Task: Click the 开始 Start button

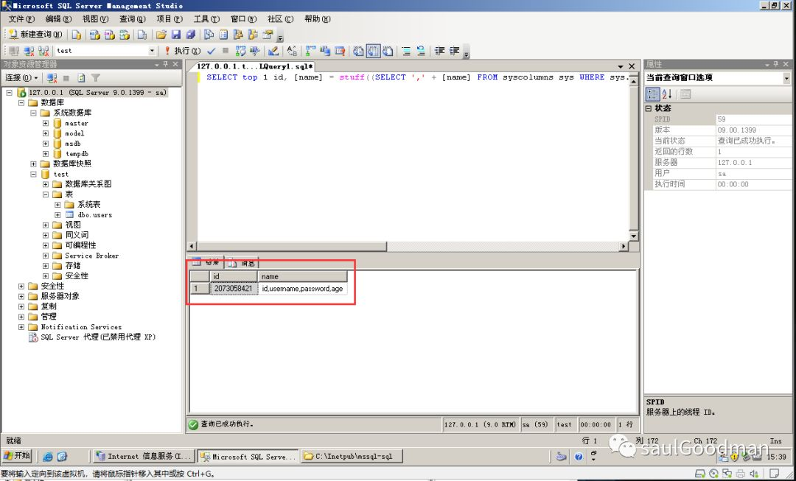Action: tap(16, 455)
